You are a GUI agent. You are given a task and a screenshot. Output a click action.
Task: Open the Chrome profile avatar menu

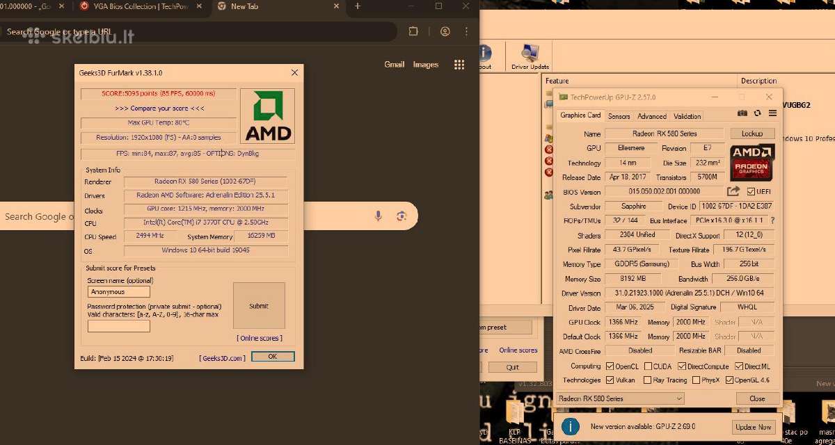point(445,31)
